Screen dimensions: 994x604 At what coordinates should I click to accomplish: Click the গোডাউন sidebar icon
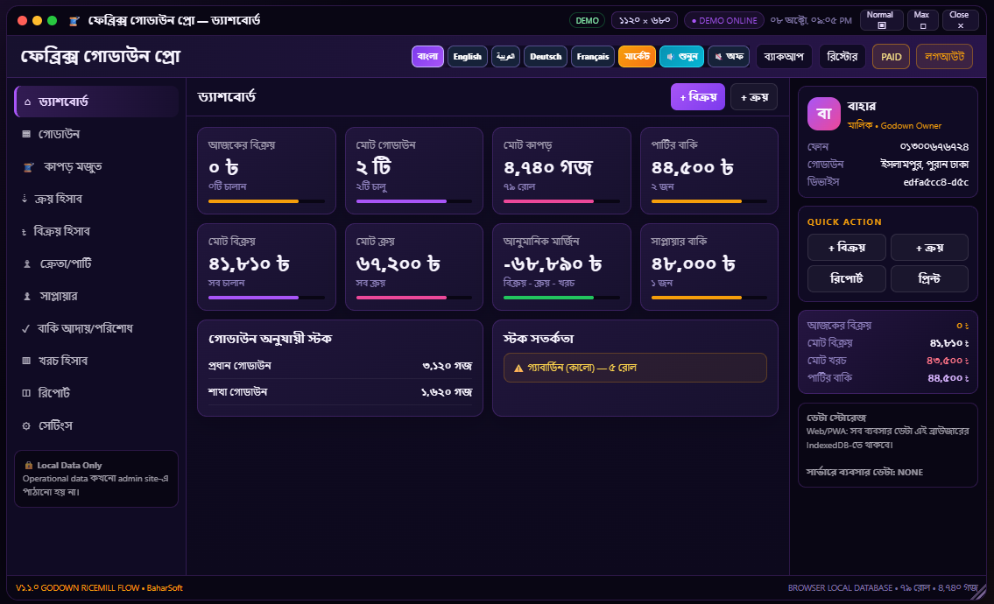tap(26, 134)
